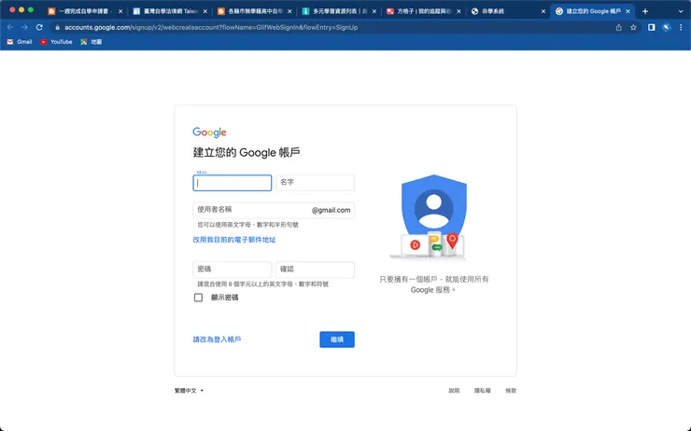This screenshot has height=431, width=691.
Task: Close the 建立您的 Google 帳戶 tab
Action: point(628,11)
